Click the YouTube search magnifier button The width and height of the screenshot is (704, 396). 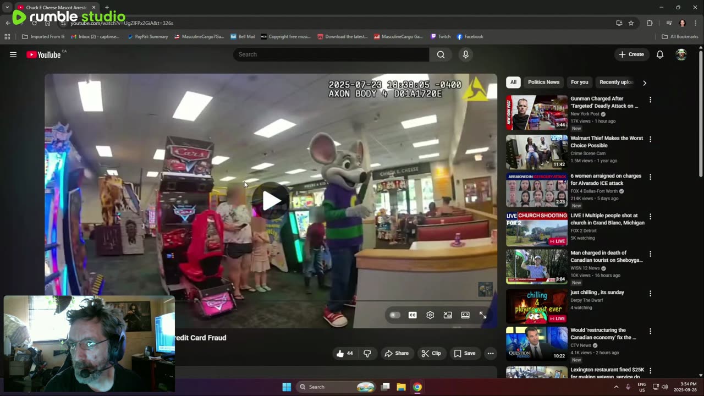pos(441,54)
